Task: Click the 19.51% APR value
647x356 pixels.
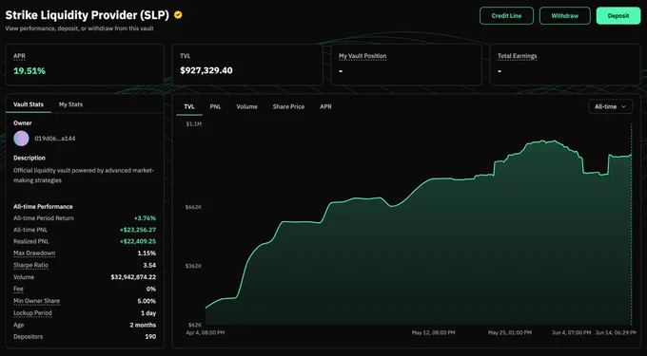Action: (x=29, y=71)
